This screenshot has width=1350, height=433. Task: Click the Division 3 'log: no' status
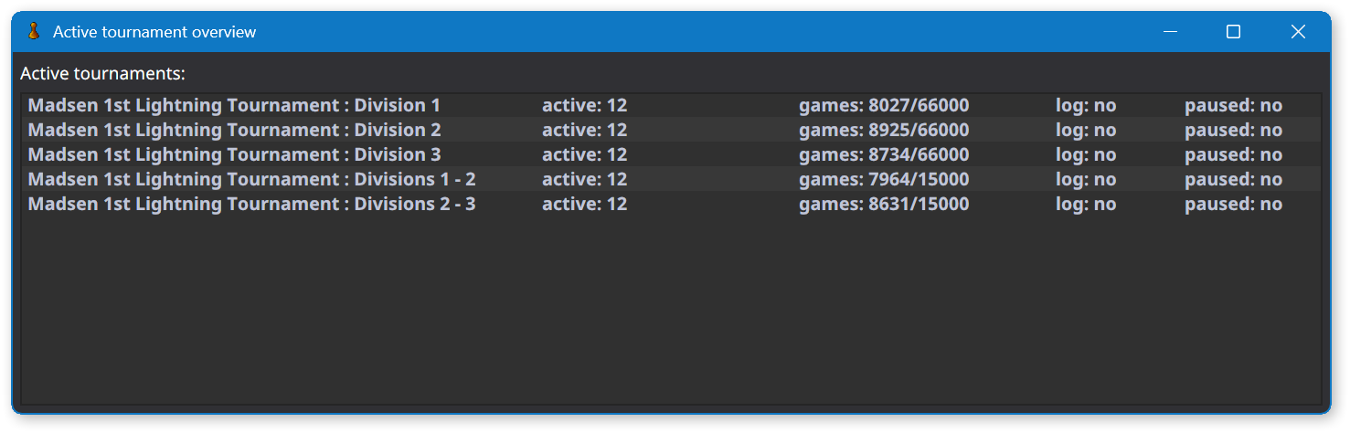click(1086, 154)
